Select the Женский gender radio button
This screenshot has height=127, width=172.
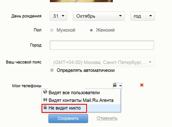point(91,30)
